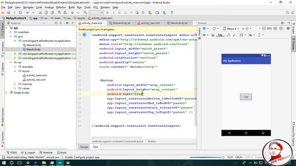The width and height of the screenshot is (296, 166).
Task: Click the Make Project hammer icon
Action: (x=85, y=12)
